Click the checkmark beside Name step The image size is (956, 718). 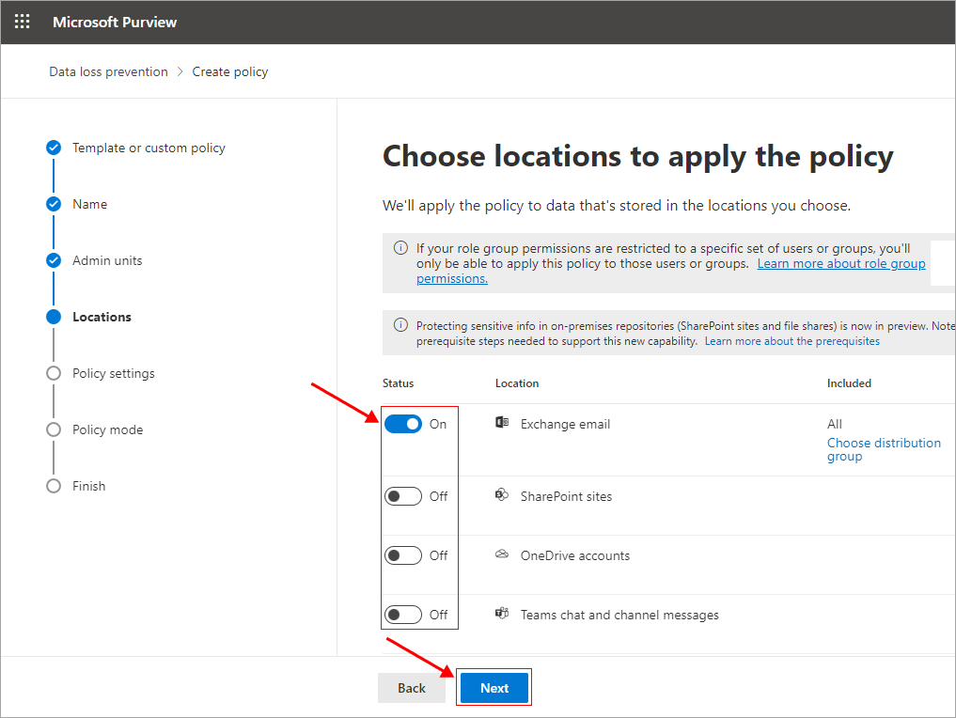(x=54, y=204)
